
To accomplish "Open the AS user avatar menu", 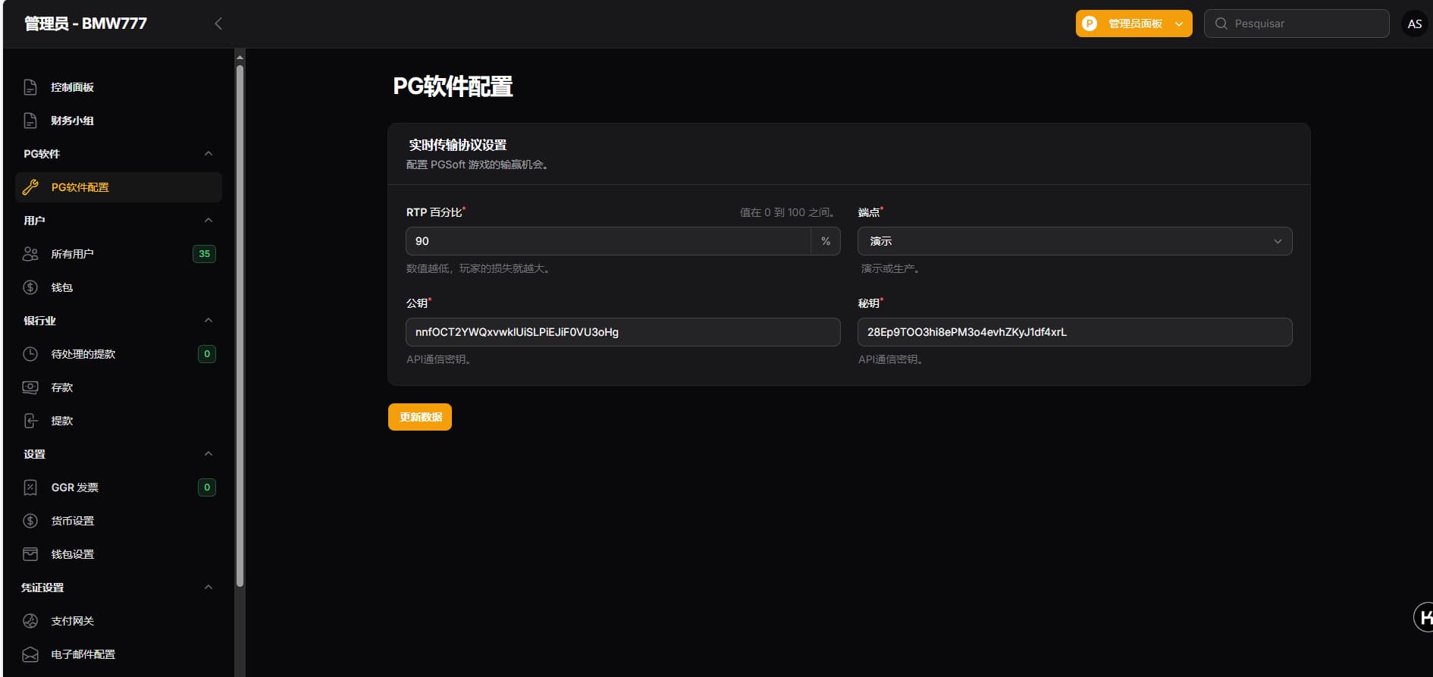I will [x=1414, y=24].
